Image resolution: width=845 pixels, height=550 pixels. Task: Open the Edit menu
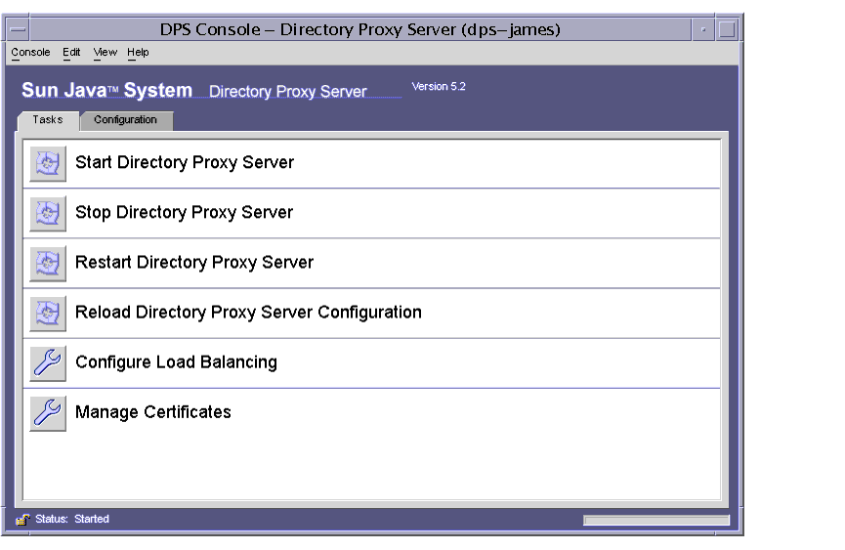pos(71,52)
